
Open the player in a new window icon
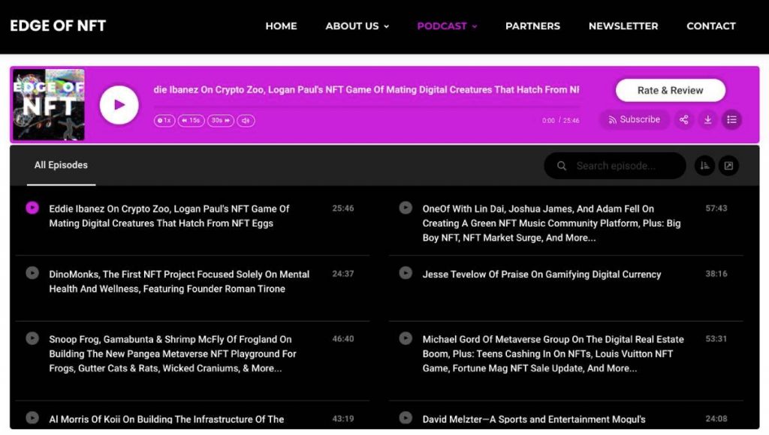728,166
